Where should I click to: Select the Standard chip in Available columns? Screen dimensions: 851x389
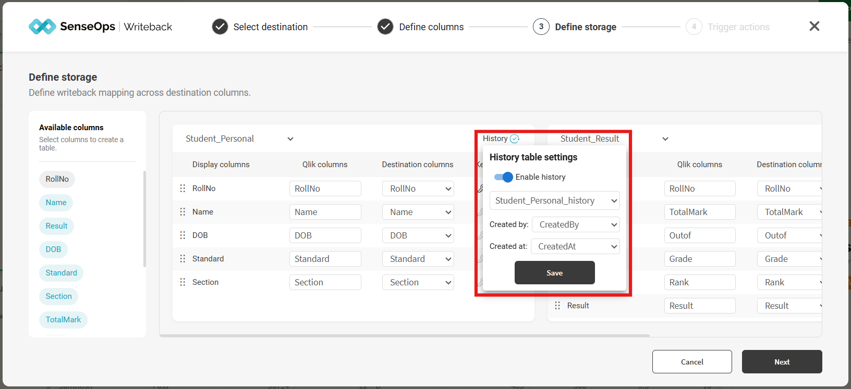[61, 273]
